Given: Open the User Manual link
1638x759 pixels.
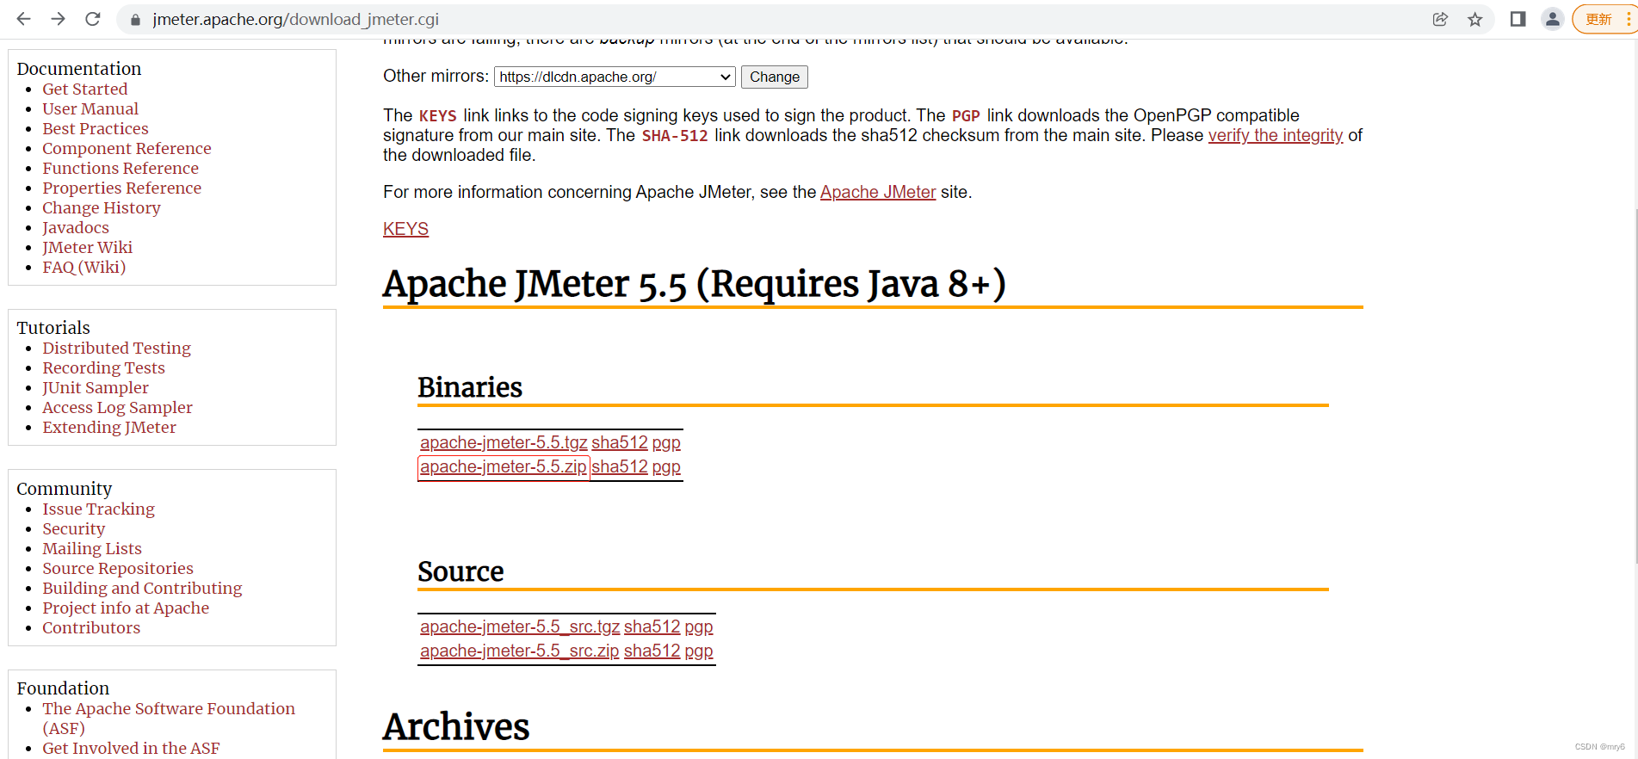Looking at the screenshot, I should point(90,108).
